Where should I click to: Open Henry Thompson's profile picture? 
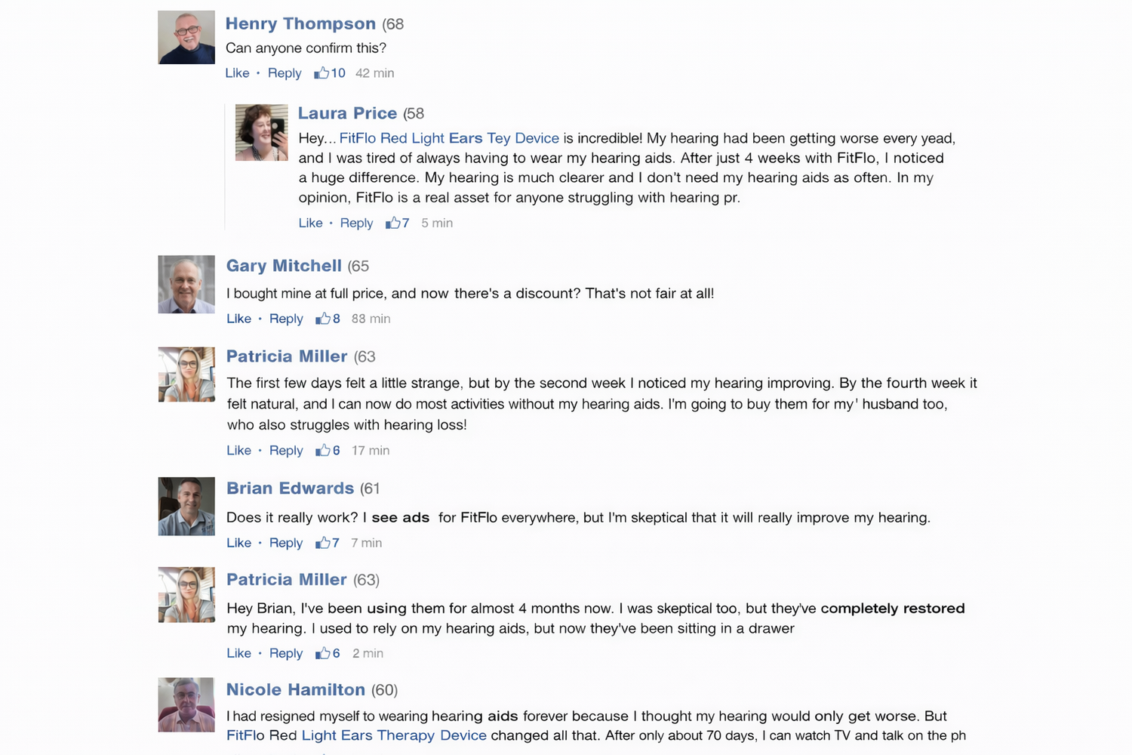(186, 37)
